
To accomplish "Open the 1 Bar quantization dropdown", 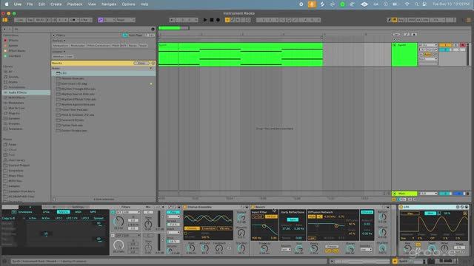I will pyautogui.click(x=86, y=20).
